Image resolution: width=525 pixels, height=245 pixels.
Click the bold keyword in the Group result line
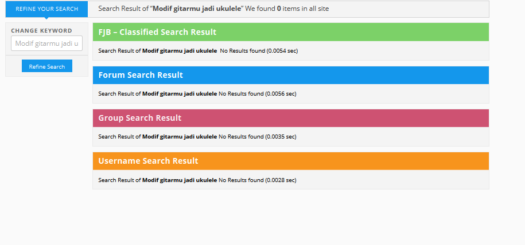[x=180, y=137]
